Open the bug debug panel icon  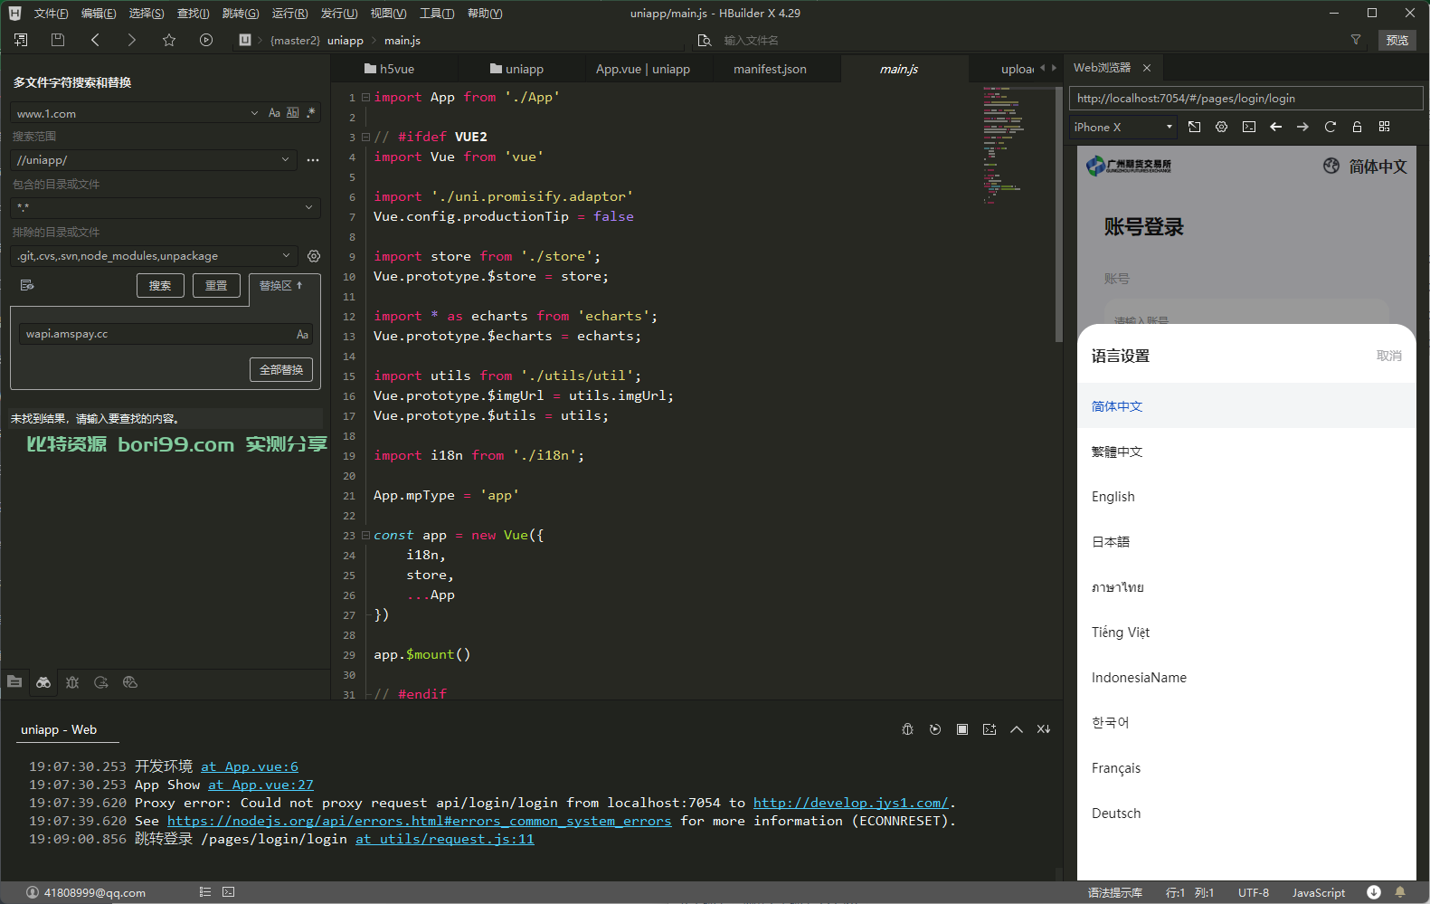click(72, 682)
